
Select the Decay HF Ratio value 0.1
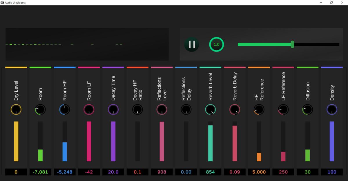click(137, 172)
